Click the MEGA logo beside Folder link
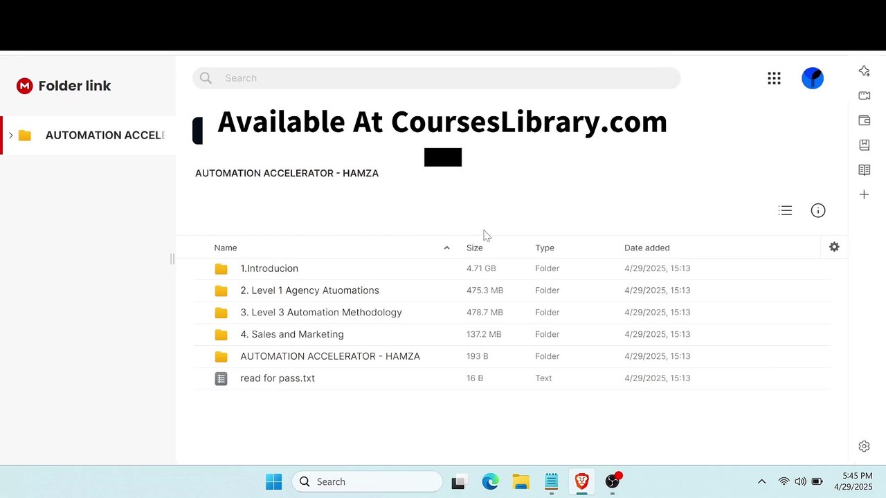 25,86
